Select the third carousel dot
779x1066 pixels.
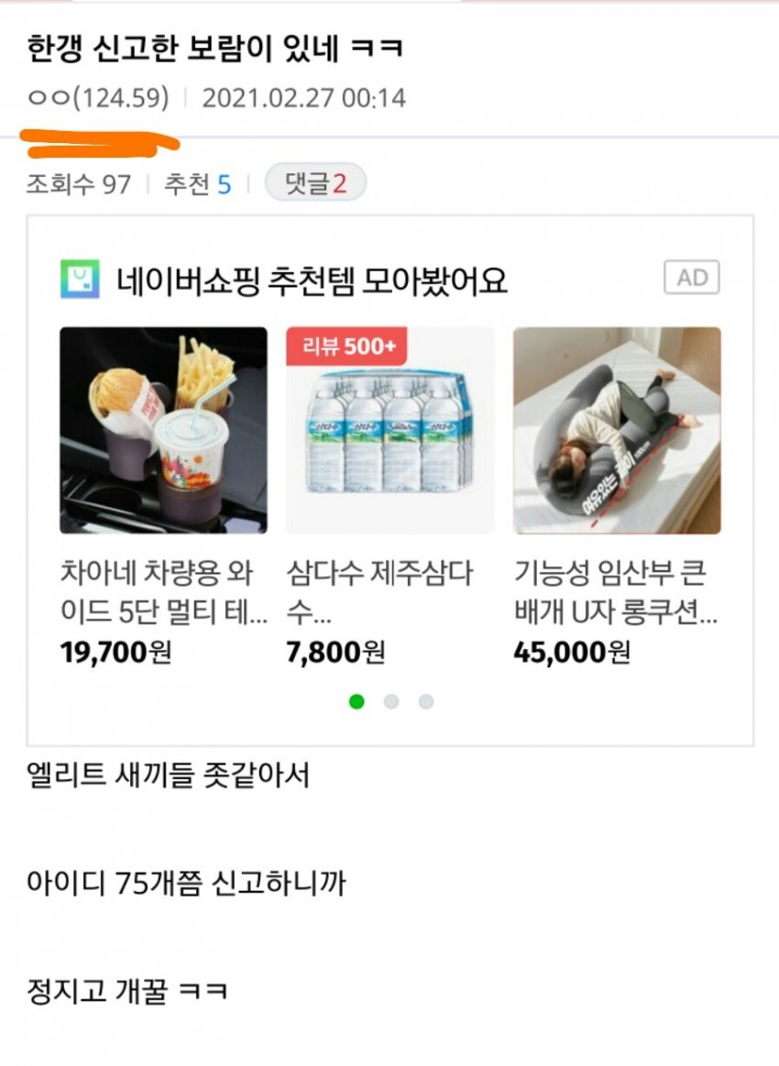pos(426,701)
